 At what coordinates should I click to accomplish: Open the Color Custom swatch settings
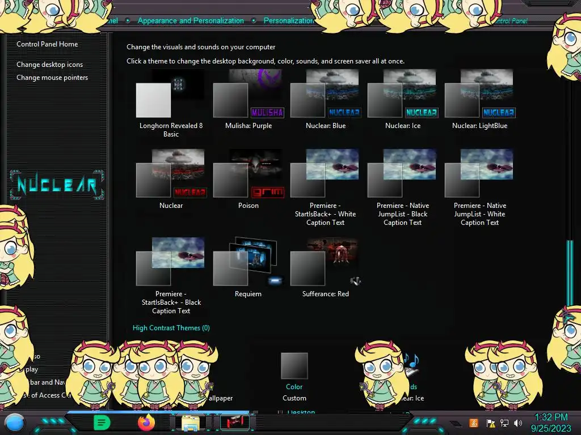[294, 377]
